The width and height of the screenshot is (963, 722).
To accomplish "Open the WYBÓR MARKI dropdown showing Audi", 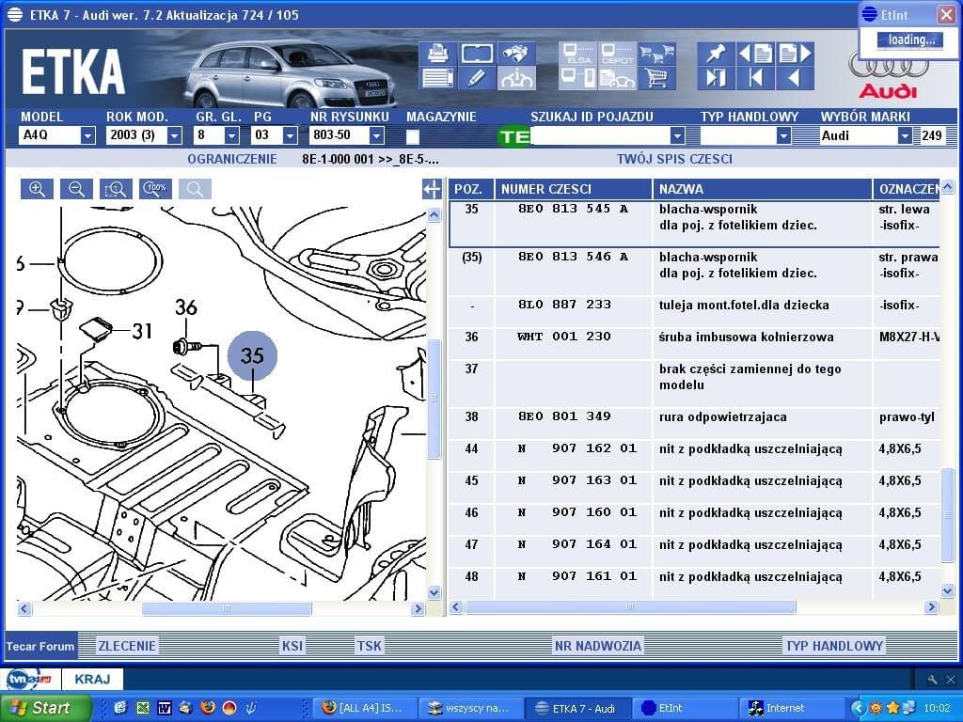I will (905, 135).
